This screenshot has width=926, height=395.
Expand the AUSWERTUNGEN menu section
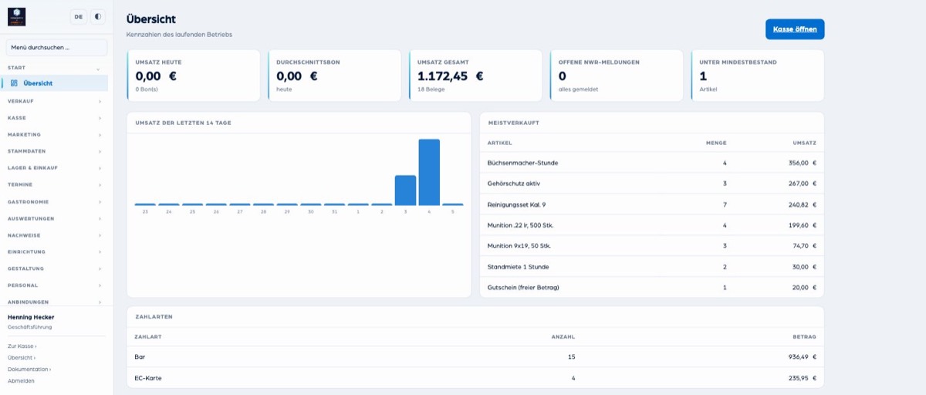(54, 218)
